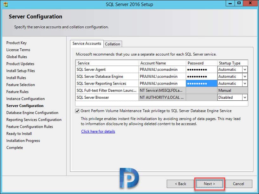Image resolution: width=259 pixels, height=194 pixels.
Task: Click the Startup Type column header
Action: pyautogui.click(x=232, y=63)
